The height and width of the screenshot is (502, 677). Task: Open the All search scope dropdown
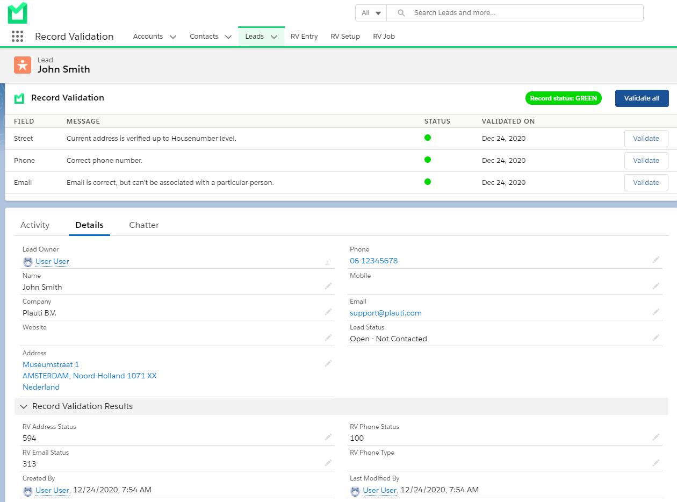click(371, 13)
